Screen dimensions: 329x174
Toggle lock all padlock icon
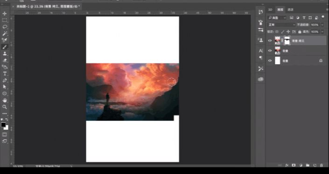[300, 32]
